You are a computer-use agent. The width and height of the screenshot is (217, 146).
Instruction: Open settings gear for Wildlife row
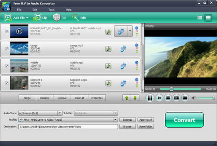(137, 62)
